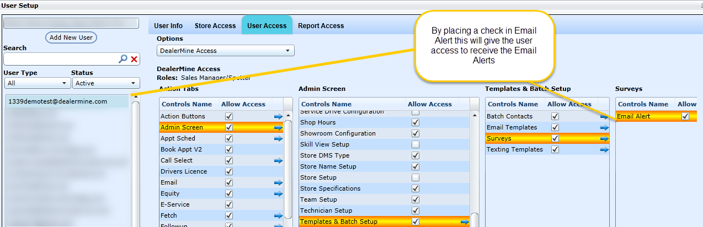The image size is (703, 227).
Task: Open the Report Access tab
Action: click(x=321, y=26)
